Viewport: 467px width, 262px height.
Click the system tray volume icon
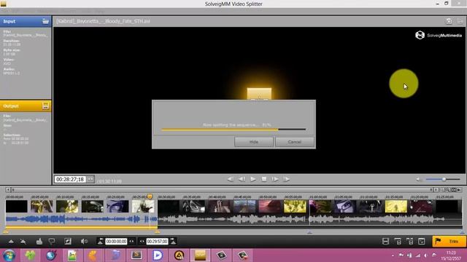pyautogui.click(x=426, y=255)
